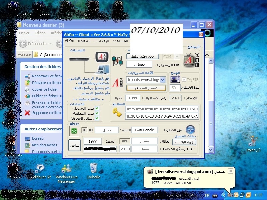Click the Explorer scrollbar up arrow

click(211, 61)
